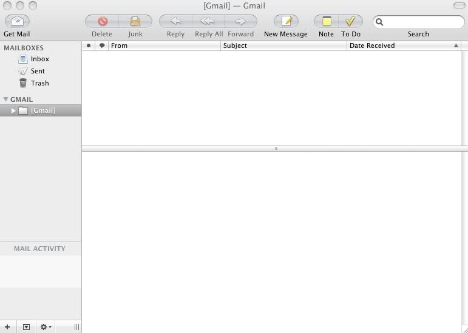Click the sidebar resize grip handle

[x=76, y=327]
